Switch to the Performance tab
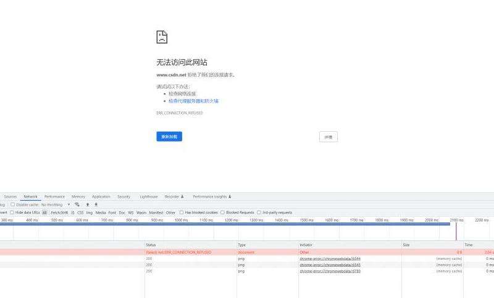The image size is (494, 298). [54, 196]
